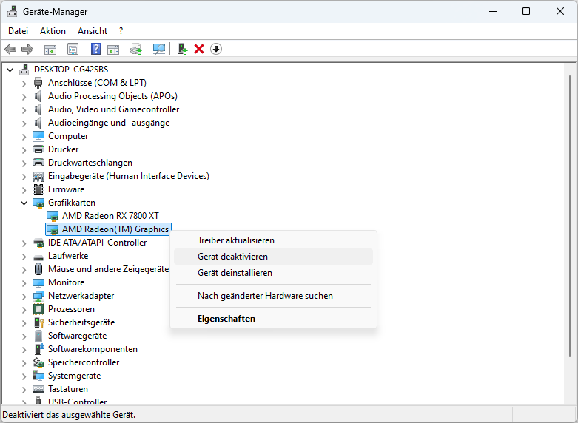
Task: Click the Geräte-Manager title bar icon
Action: (x=12, y=11)
